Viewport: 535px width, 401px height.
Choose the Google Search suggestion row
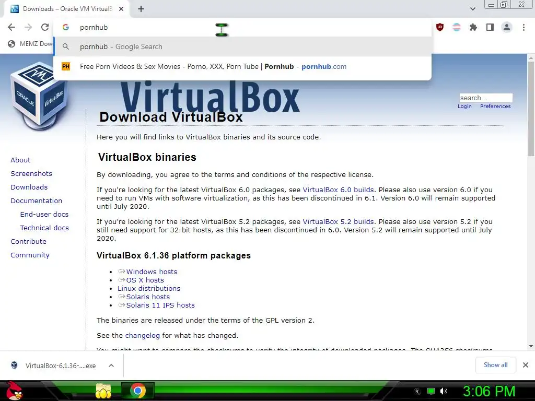242,46
